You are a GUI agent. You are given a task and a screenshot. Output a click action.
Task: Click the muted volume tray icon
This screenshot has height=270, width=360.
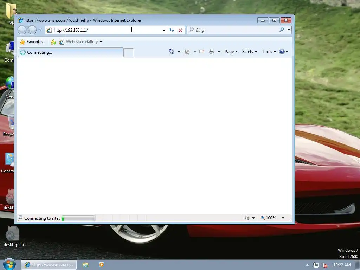click(324, 265)
